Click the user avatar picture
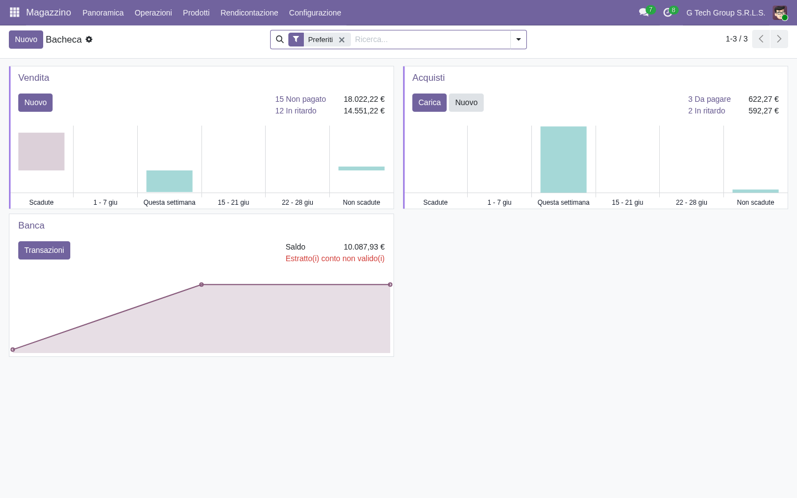 tap(780, 13)
